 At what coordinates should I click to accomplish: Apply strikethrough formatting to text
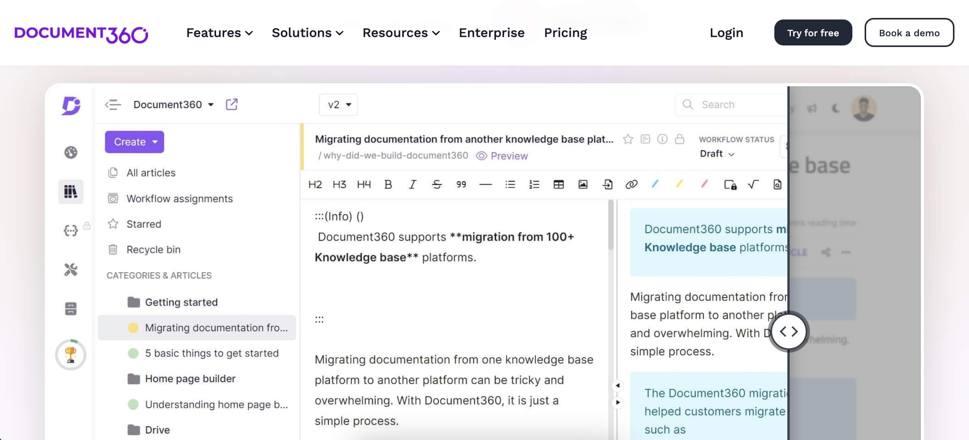coord(437,184)
